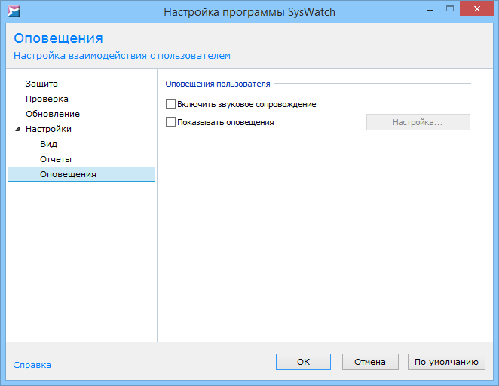
Task: Click the Настройка взаимодействия с пользователем subtitle
Action: pos(122,55)
